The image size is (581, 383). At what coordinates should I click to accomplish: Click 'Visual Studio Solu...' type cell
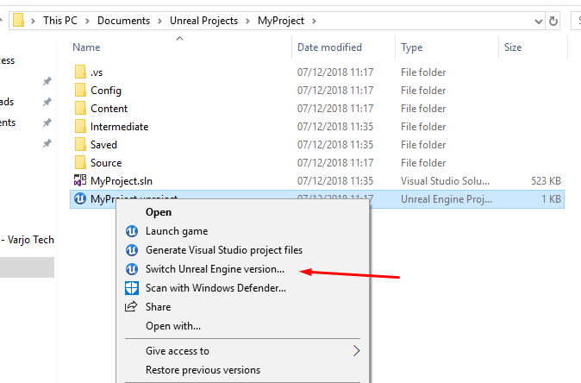click(x=445, y=181)
